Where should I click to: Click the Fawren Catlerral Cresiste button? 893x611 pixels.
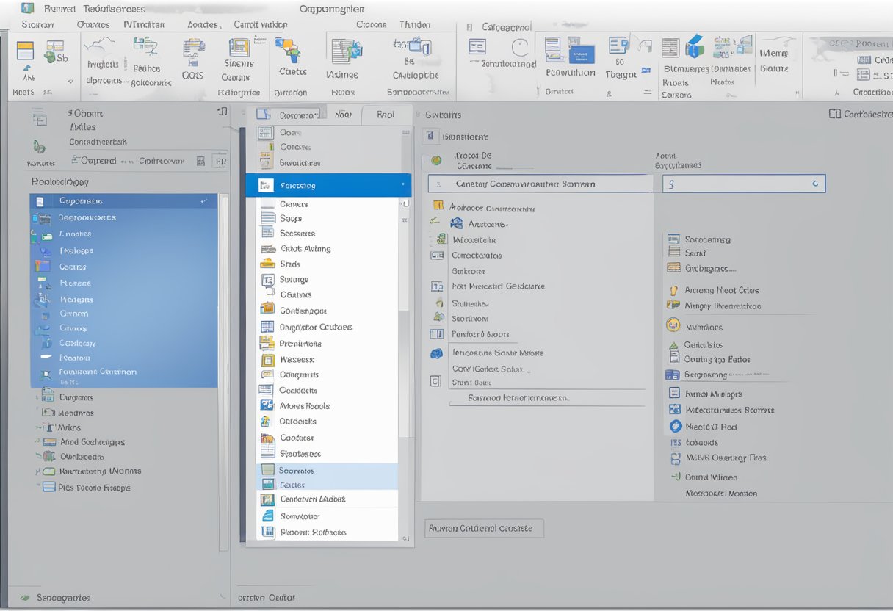pyautogui.click(x=484, y=528)
